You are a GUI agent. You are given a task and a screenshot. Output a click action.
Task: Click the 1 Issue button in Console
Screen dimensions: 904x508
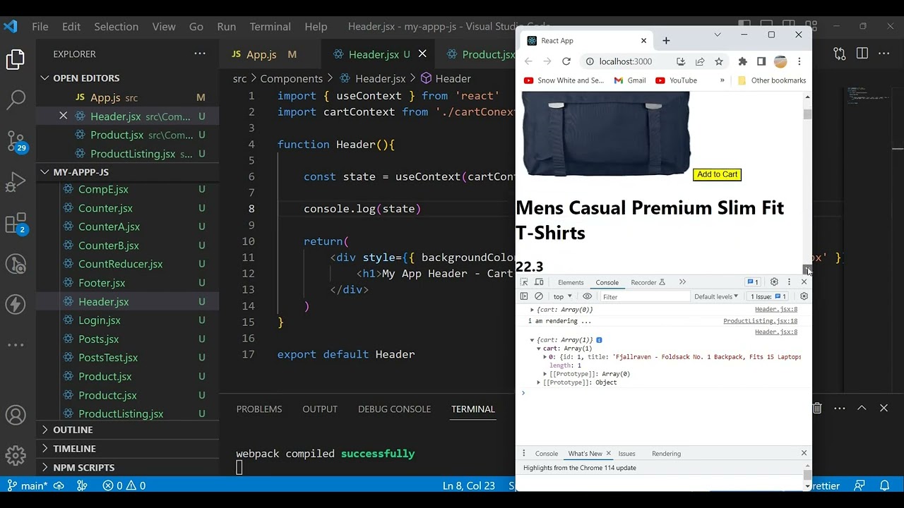coord(768,296)
